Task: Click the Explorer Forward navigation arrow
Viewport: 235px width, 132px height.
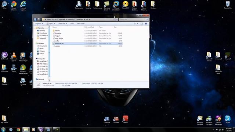Action: (39, 19)
